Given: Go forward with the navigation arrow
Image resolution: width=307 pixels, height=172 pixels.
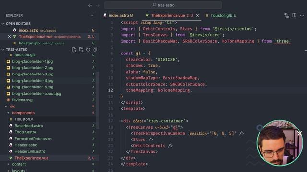Looking at the screenshot, I should [x=98, y=5].
